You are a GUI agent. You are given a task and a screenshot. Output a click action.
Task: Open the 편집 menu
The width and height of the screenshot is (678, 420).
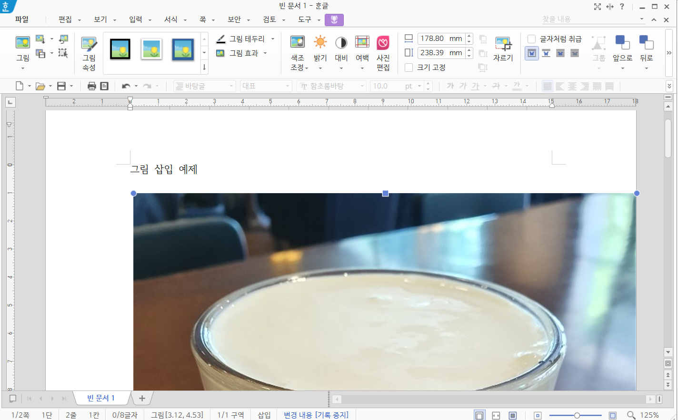click(x=65, y=20)
